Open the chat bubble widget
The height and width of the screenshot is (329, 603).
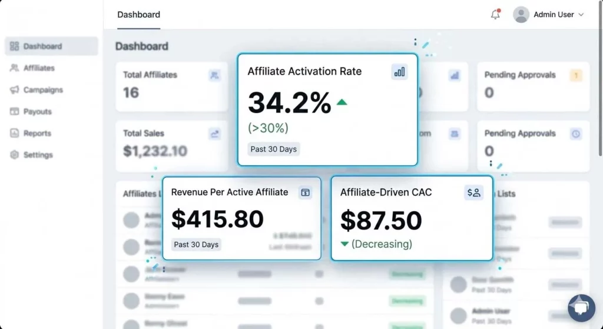tap(581, 308)
